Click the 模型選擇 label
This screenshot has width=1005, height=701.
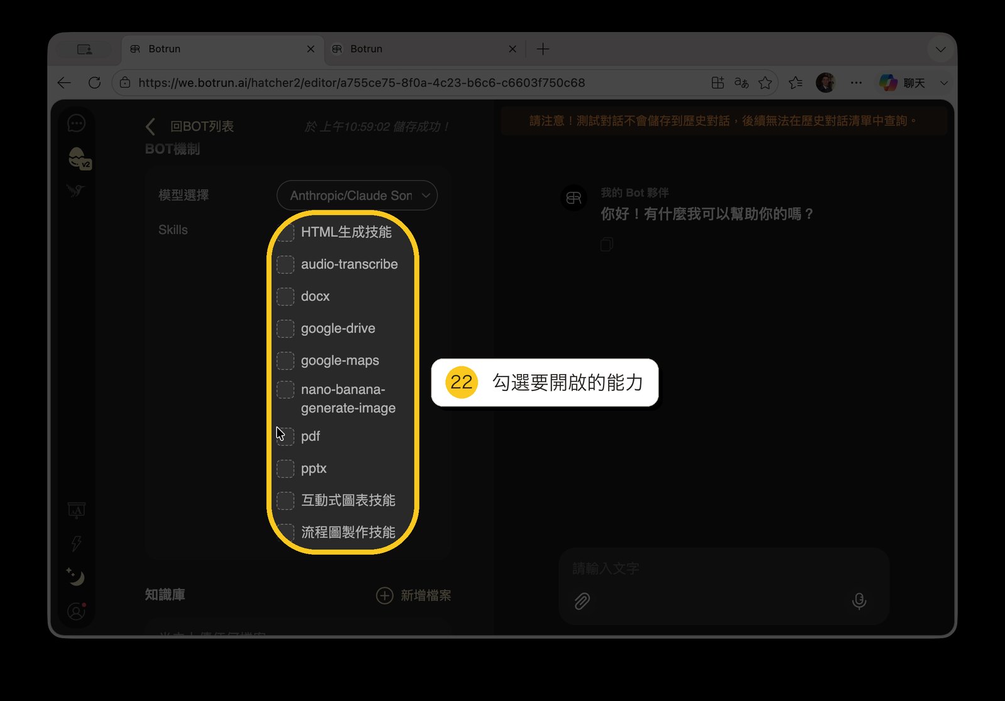point(183,195)
